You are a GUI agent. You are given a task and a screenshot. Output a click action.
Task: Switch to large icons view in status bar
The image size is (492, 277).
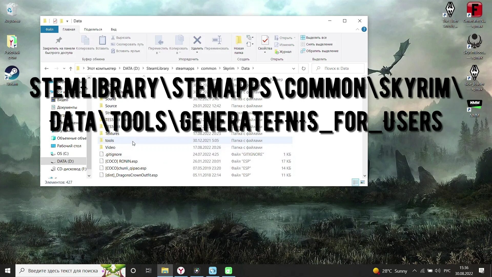pyautogui.click(x=363, y=182)
